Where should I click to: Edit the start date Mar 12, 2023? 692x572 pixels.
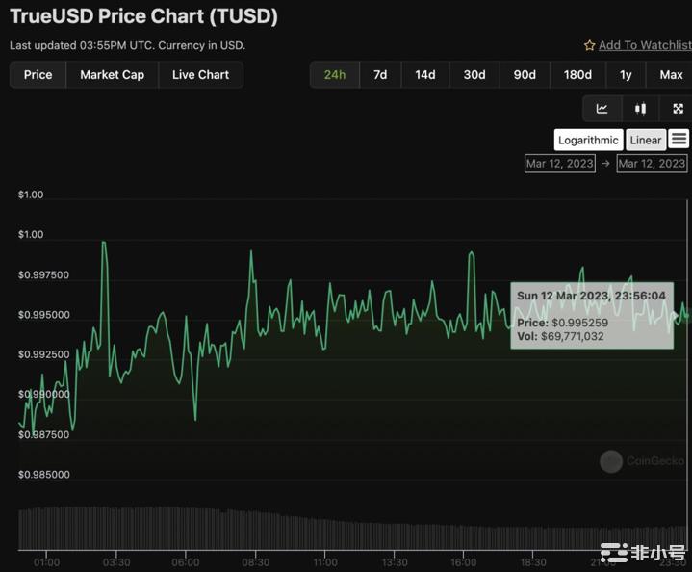(x=559, y=164)
